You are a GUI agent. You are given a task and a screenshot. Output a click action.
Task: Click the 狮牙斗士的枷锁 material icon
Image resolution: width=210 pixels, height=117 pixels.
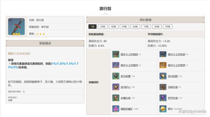pos(116,54)
